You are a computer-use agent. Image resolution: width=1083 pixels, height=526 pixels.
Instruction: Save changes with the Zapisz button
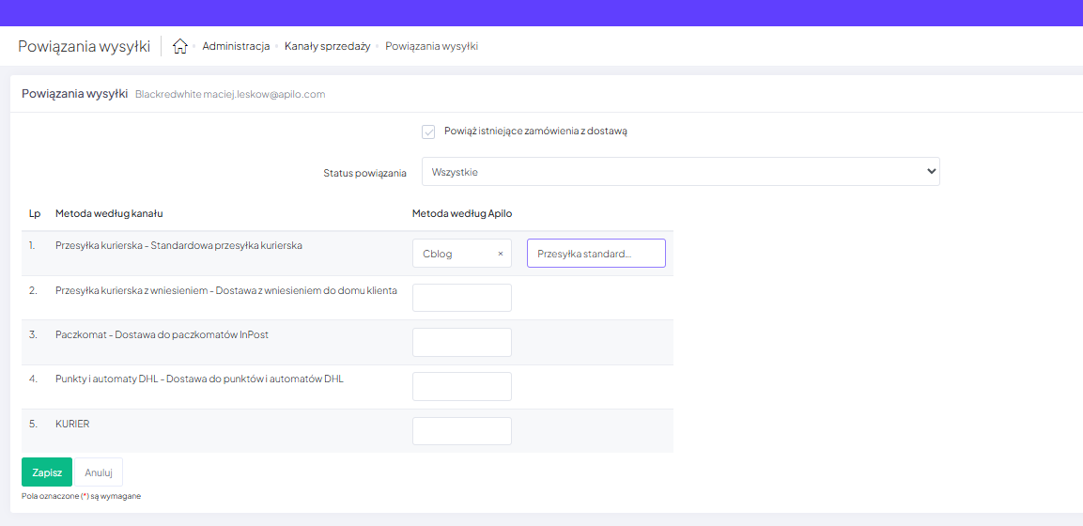point(47,472)
